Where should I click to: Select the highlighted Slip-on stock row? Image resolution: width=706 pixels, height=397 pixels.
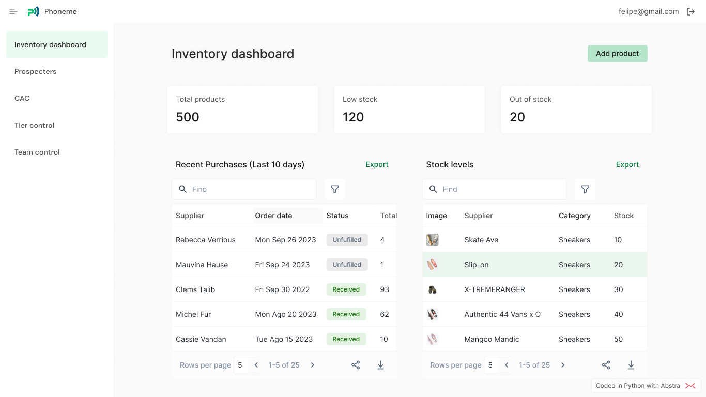pyautogui.click(x=535, y=264)
